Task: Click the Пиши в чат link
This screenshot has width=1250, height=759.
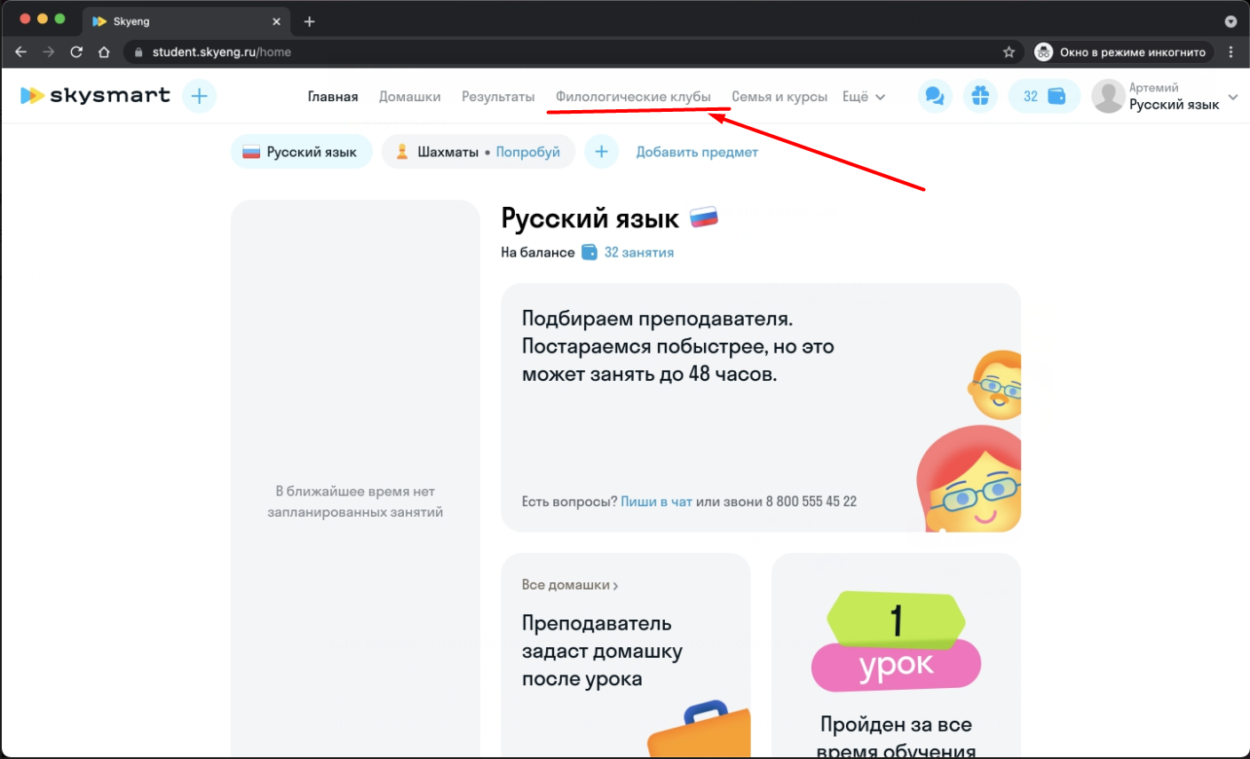Action: [x=656, y=502]
